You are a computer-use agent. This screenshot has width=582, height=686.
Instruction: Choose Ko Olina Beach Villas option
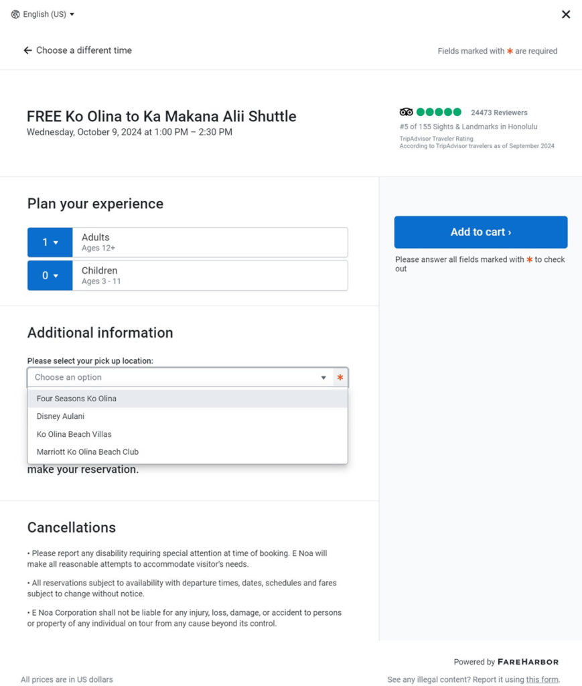[74, 434]
